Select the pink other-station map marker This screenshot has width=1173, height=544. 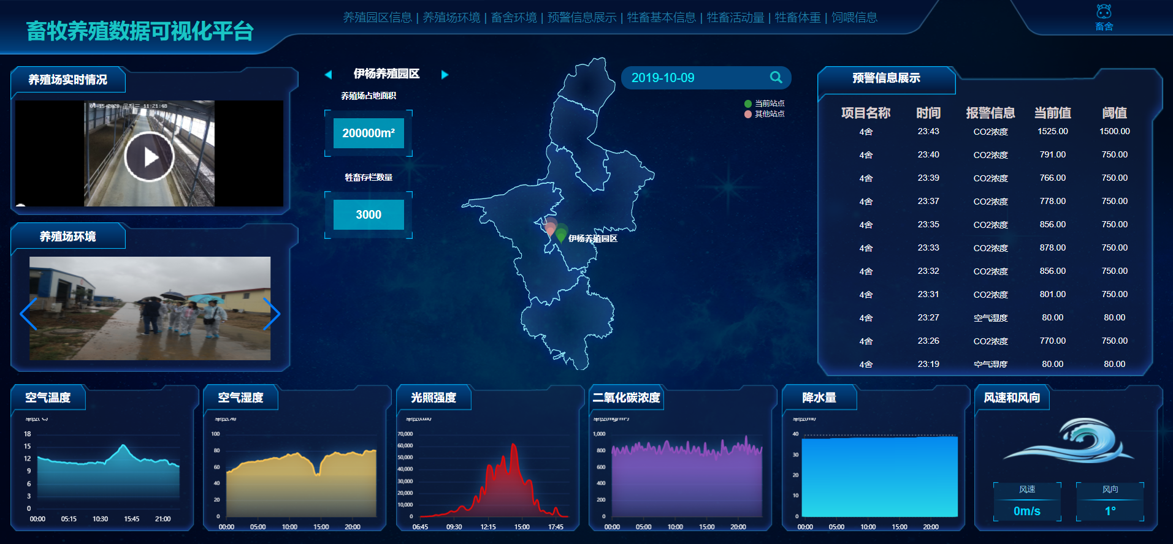[550, 228]
